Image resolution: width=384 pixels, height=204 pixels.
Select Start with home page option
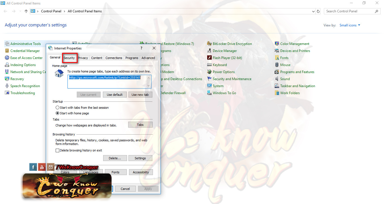(x=58, y=113)
